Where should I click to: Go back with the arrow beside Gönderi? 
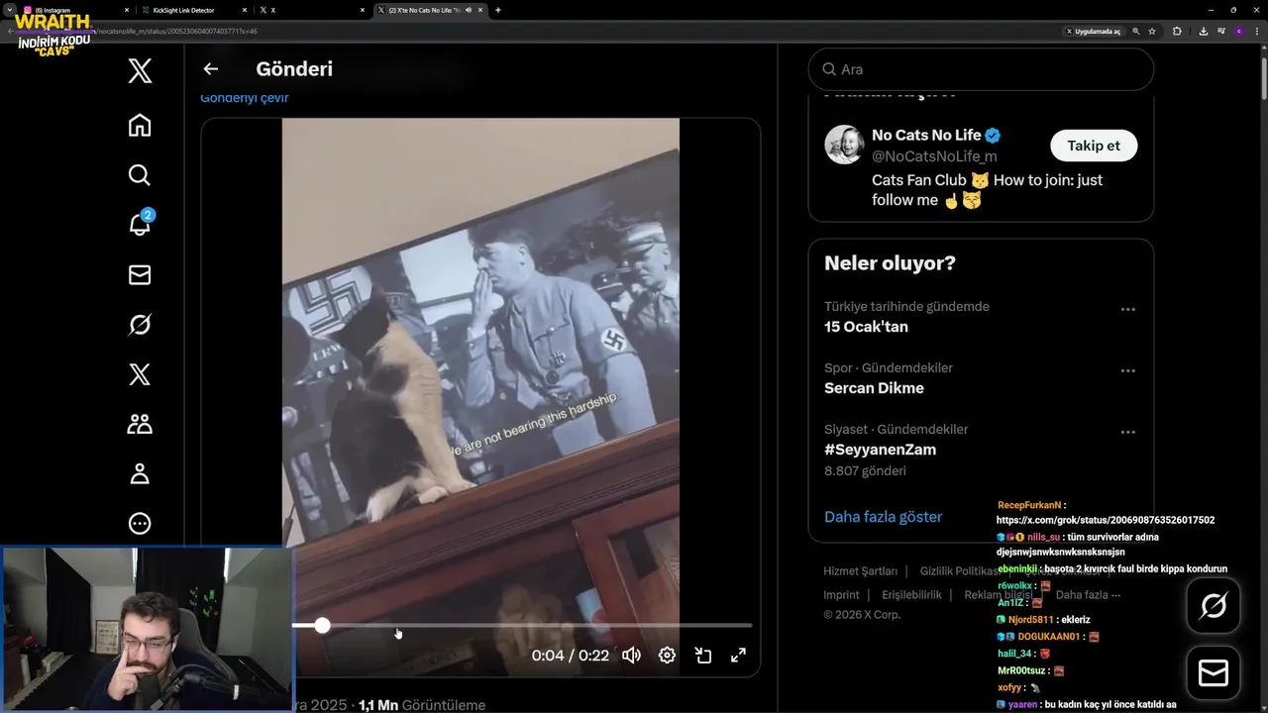[210, 69]
